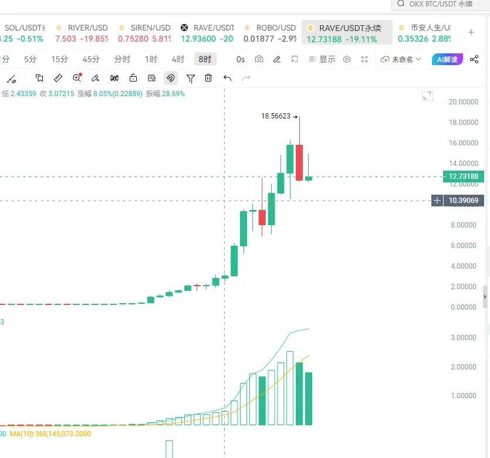This screenshot has width=490, height=458.
Task: Click the layout window icon next to the pencil
Action: (295, 59)
